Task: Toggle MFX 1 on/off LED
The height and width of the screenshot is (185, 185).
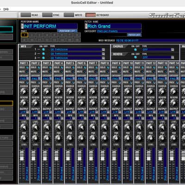Action: tap(43, 49)
